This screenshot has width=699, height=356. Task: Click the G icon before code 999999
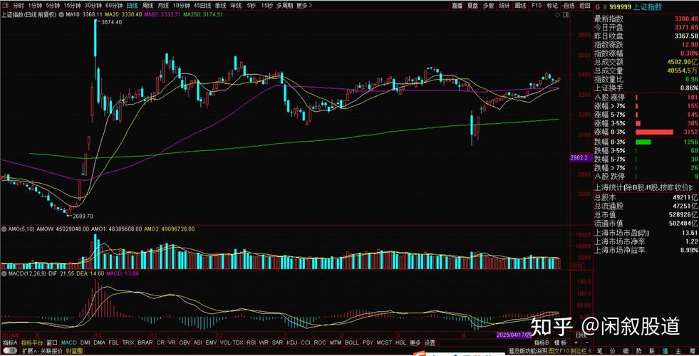[x=596, y=6]
